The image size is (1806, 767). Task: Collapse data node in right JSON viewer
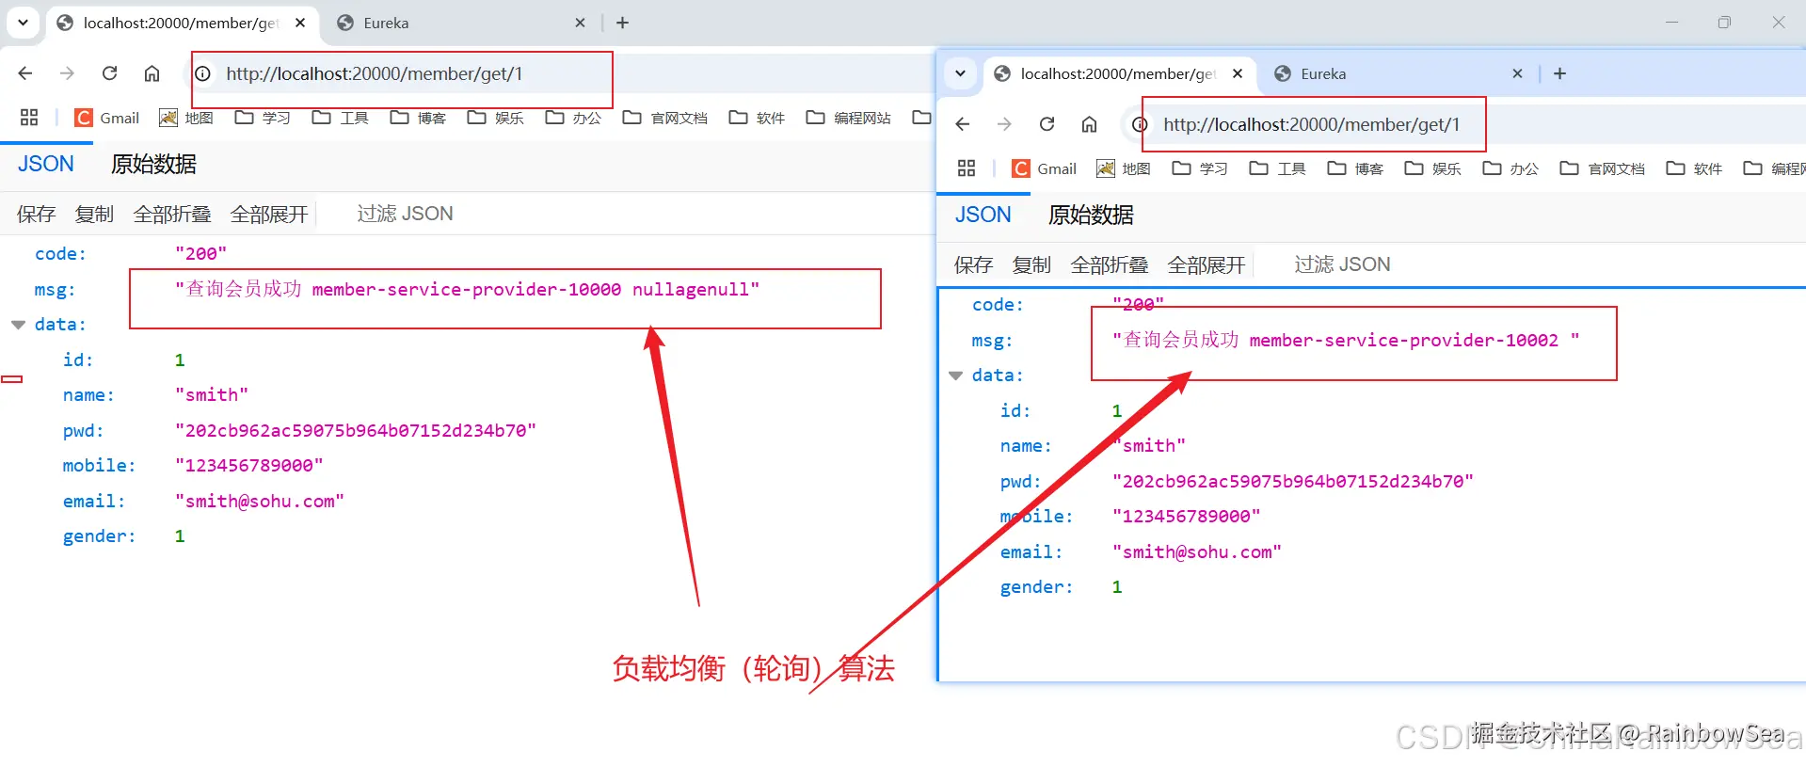click(x=955, y=376)
